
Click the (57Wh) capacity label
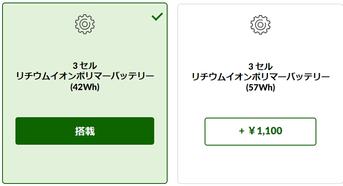tap(260, 88)
